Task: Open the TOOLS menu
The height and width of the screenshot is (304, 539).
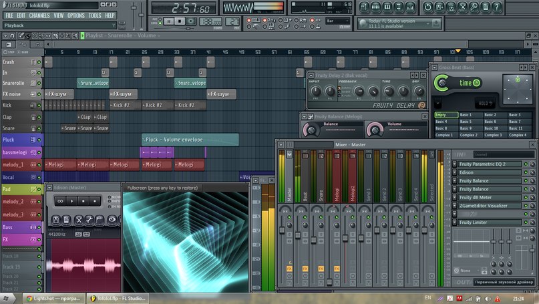Action: [95, 15]
